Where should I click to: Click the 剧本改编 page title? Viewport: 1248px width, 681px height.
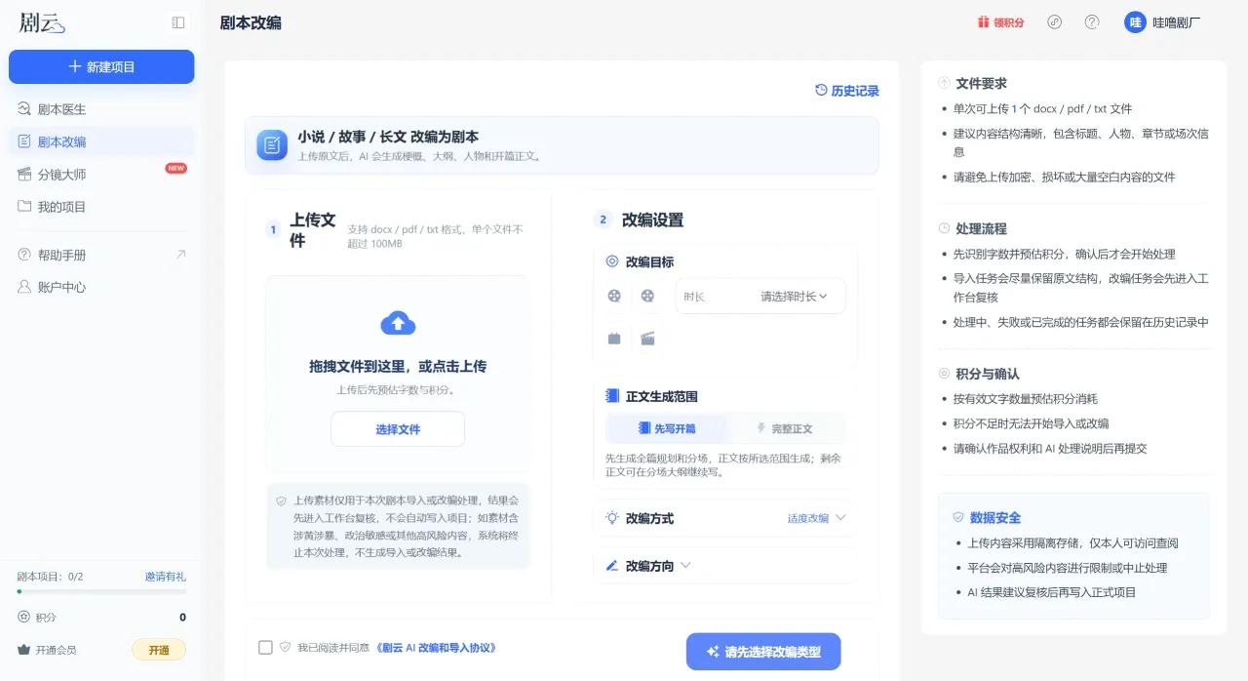[251, 22]
